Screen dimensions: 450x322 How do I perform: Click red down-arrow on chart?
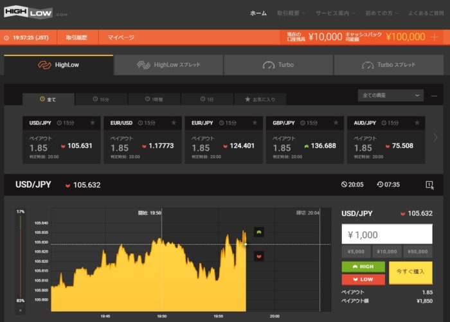pyautogui.click(x=259, y=256)
